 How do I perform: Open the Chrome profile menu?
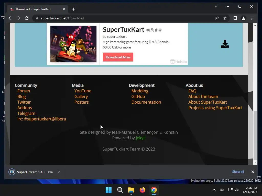click(x=244, y=18)
